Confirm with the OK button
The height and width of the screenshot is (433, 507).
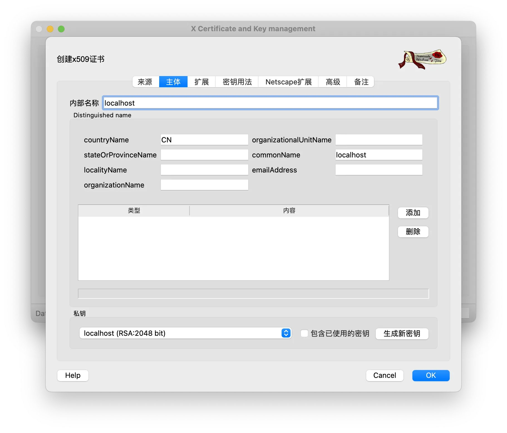(431, 375)
